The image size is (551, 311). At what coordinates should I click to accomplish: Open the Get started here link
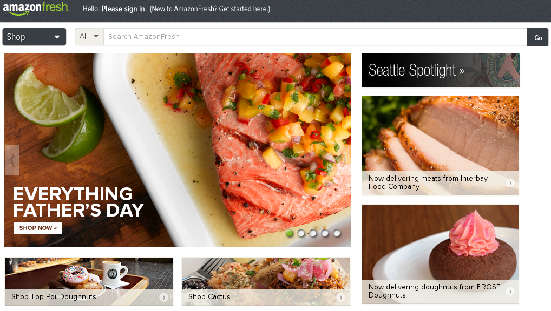coord(243,9)
